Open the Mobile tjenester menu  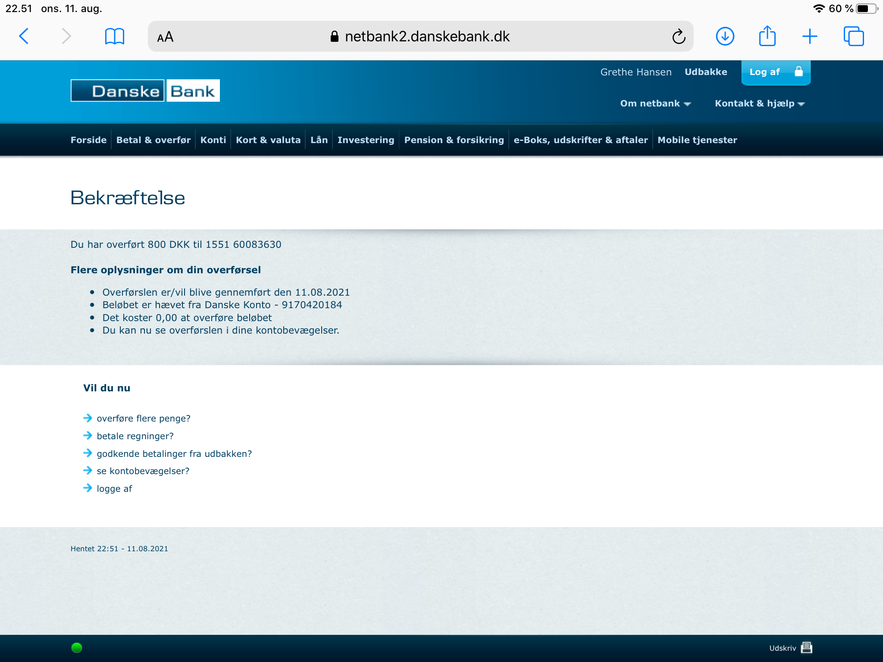(x=697, y=140)
